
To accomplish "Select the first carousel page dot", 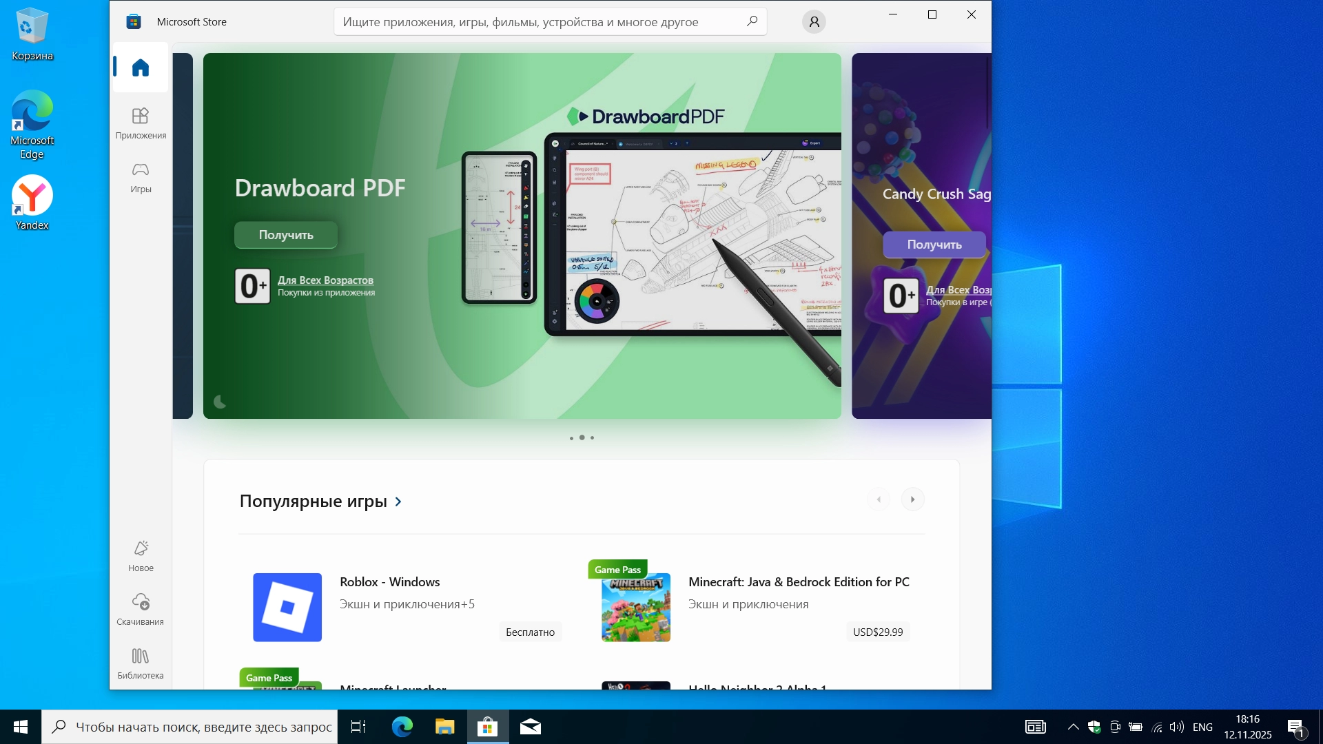I will click(571, 438).
